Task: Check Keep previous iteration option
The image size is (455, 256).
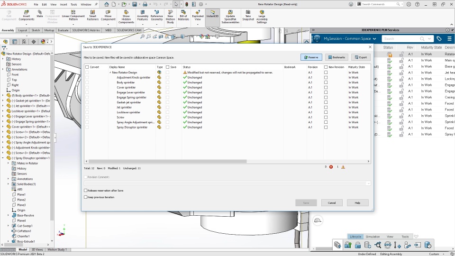Action: (x=86, y=197)
